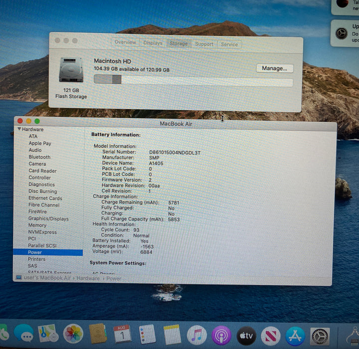Click the System Preferences notification icon
This screenshot has width=359, height=349.
point(341,33)
